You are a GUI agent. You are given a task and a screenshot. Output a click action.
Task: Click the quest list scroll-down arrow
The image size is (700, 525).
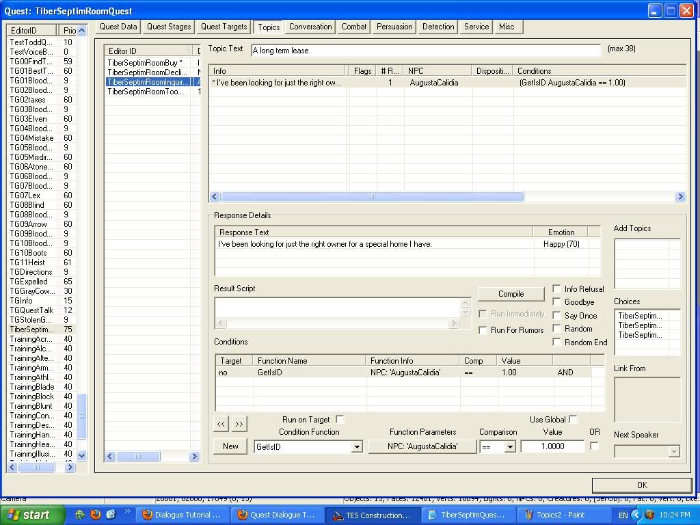pos(82,455)
